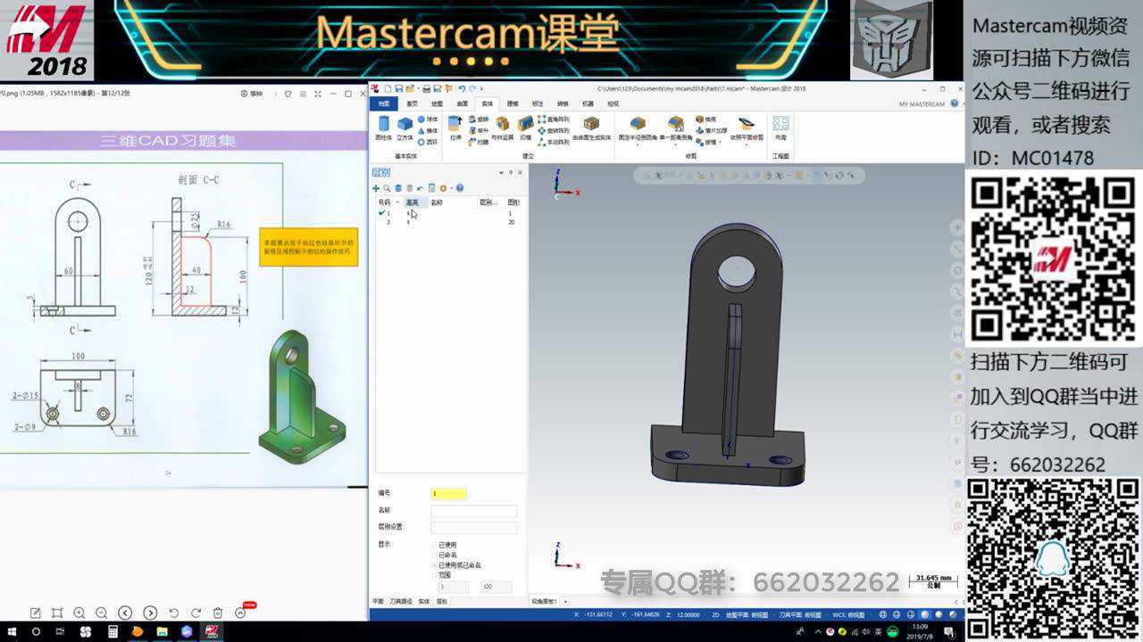Select the 拉伸 (Extrude) solid tool
The width and height of the screenshot is (1143, 642).
pos(455,127)
